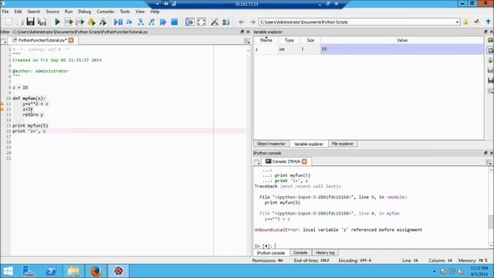Open the IPython console options menu
The height and width of the screenshot is (278, 494).
tap(489, 162)
